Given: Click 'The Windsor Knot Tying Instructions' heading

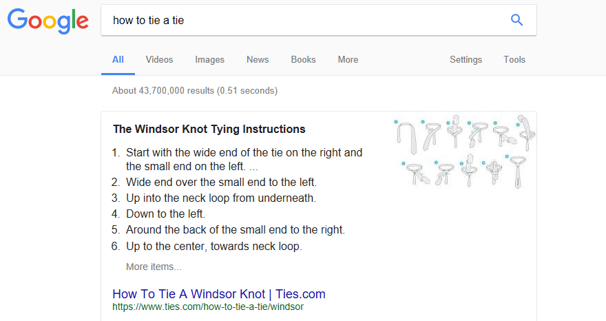Looking at the screenshot, I should click(209, 129).
